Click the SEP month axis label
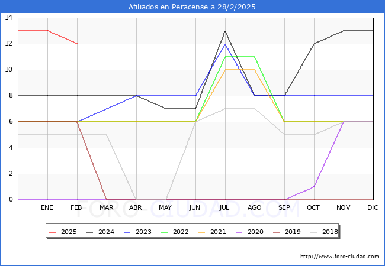Screen dimensions: 385x266 click(284, 207)
